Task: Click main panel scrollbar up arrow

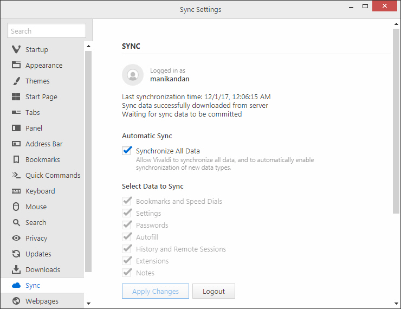Action: [396, 24]
